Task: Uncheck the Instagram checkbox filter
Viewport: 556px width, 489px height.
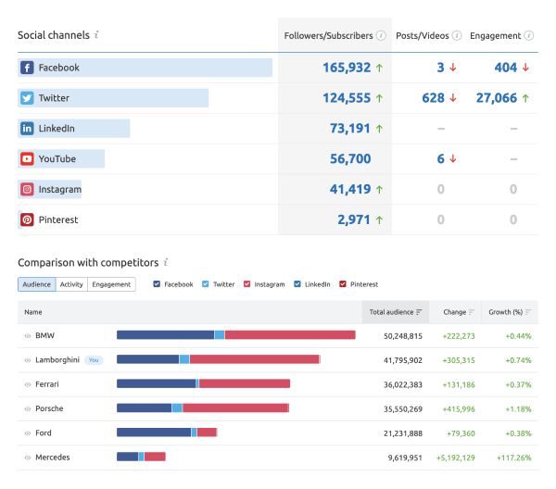Action: (x=246, y=284)
